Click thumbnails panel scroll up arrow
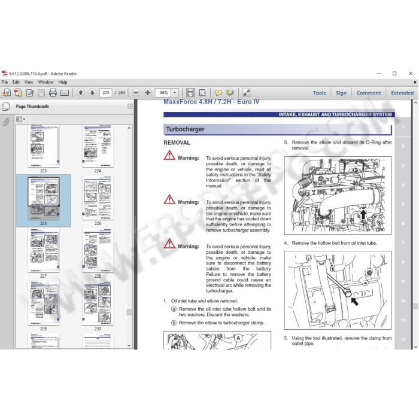Image resolution: width=419 pixels, height=419 pixels. click(129, 128)
